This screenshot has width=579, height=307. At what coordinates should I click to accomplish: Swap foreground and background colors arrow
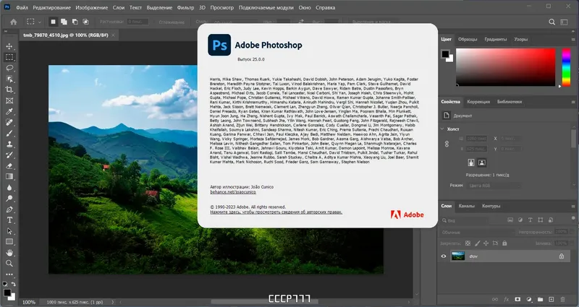(x=13, y=285)
